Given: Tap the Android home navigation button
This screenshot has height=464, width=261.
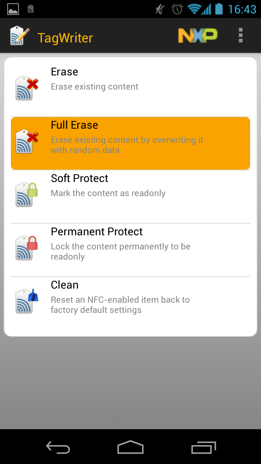Looking at the screenshot, I should tap(130, 447).
